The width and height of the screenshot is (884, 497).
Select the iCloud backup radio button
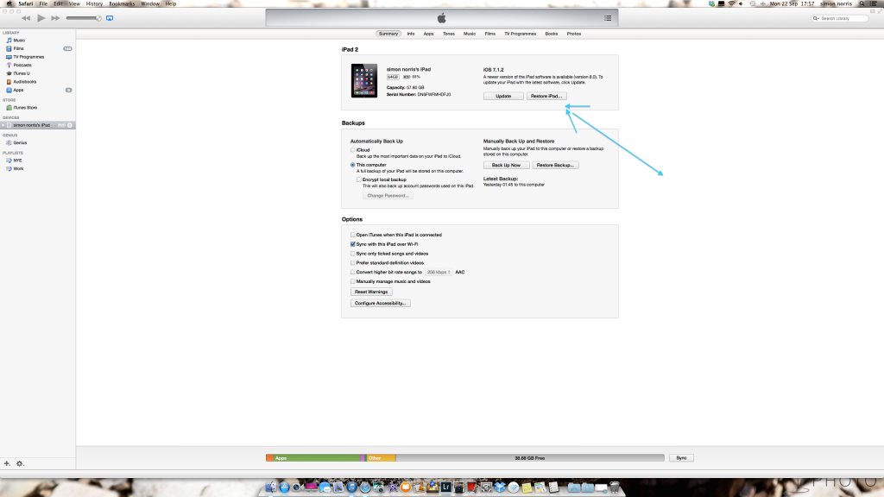(353, 150)
